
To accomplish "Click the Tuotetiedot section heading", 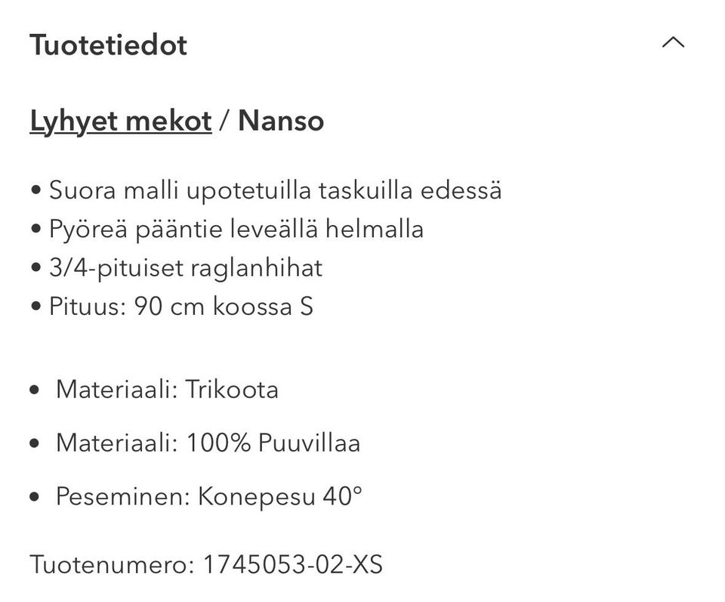I will coord(108,45).
